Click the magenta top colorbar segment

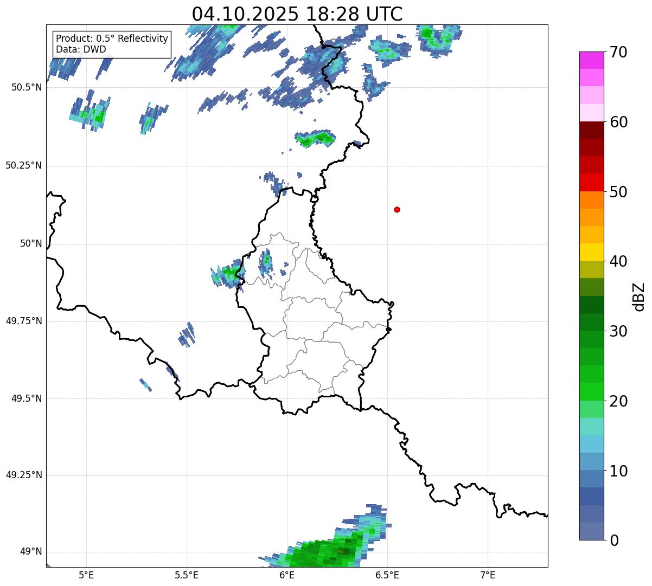pos(592,60)
